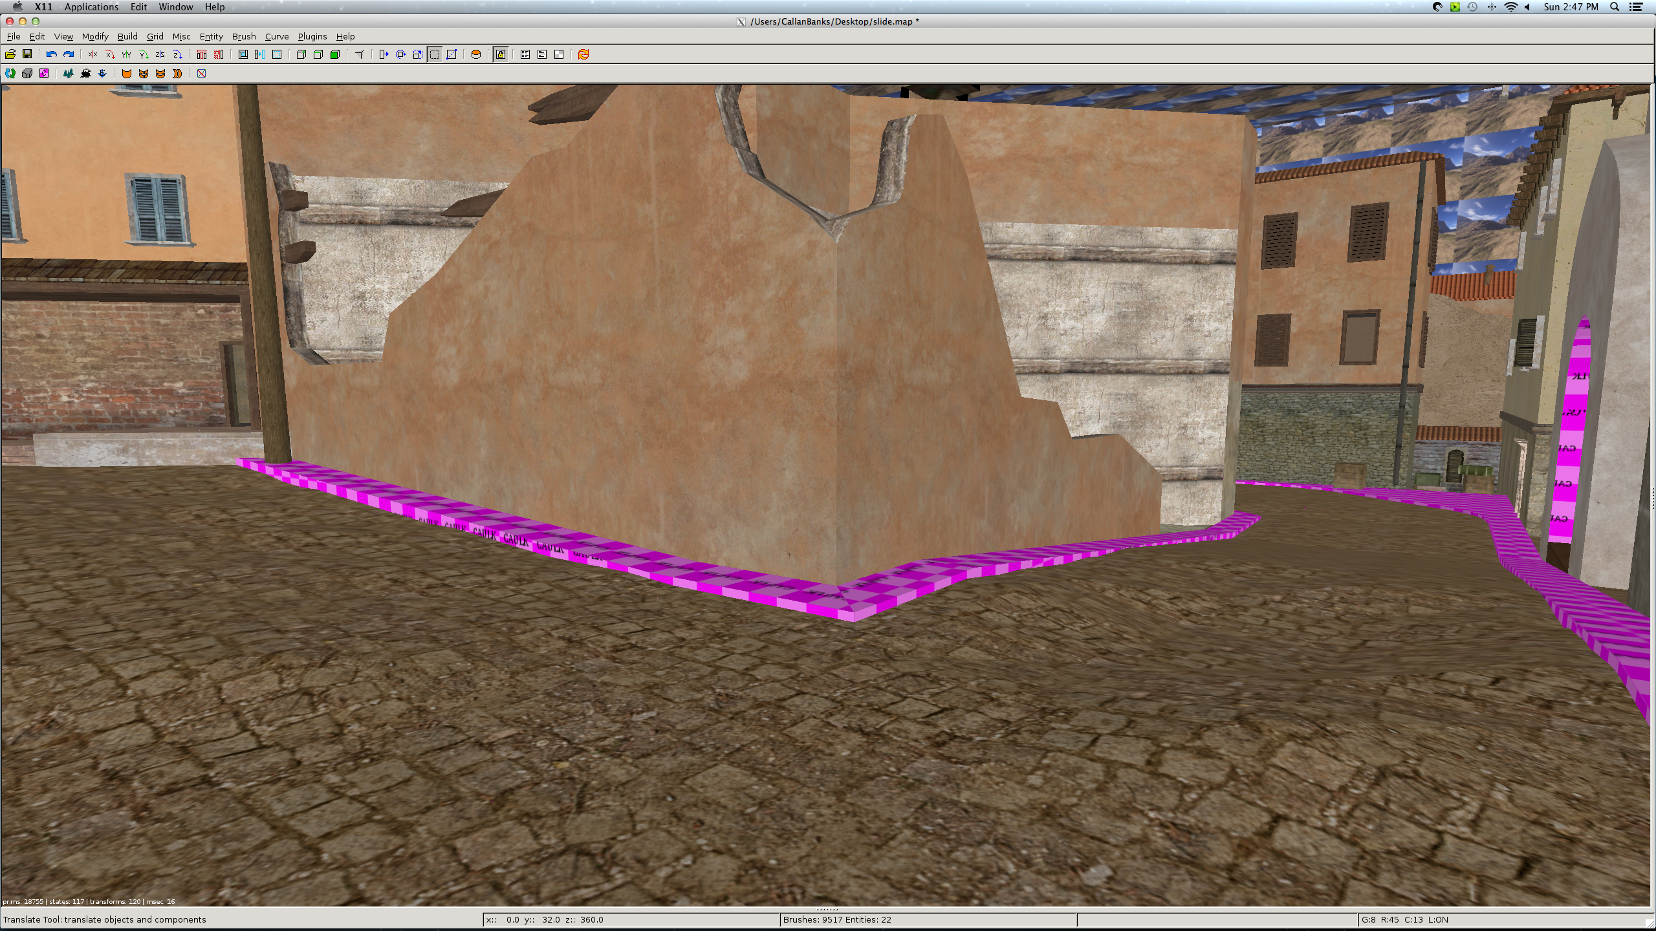Screen dimensions: 1656x931
Task: Toggle the pink caulk filter icon
Action: click(44, 74)
